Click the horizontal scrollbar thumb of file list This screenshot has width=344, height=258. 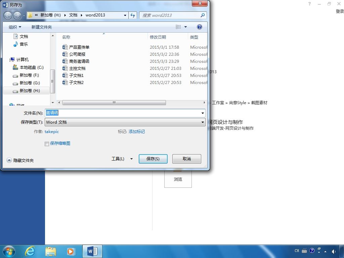point(114,102)
